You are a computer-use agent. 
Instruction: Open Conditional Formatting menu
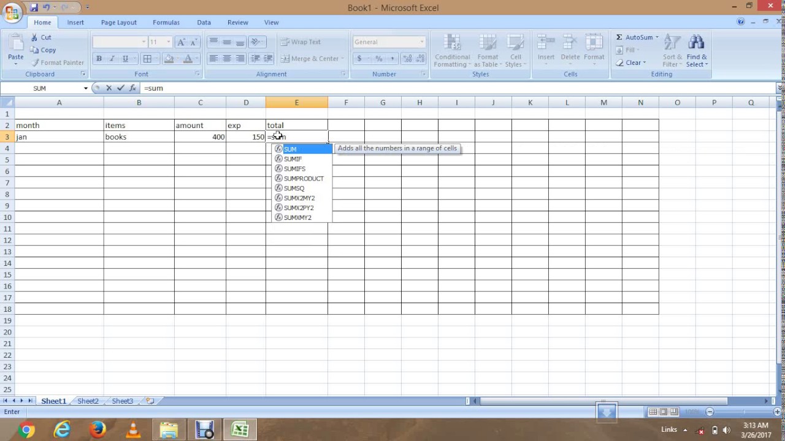[452, 51]
